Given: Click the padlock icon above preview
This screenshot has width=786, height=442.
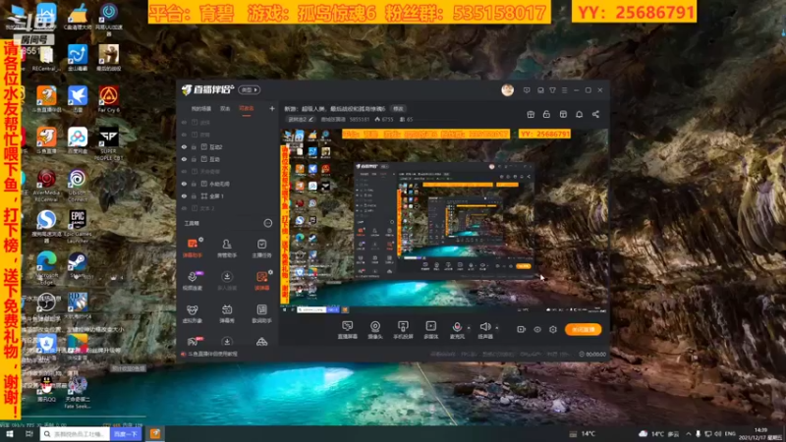Looking at the screenshot, I should (x=546, y=114).
